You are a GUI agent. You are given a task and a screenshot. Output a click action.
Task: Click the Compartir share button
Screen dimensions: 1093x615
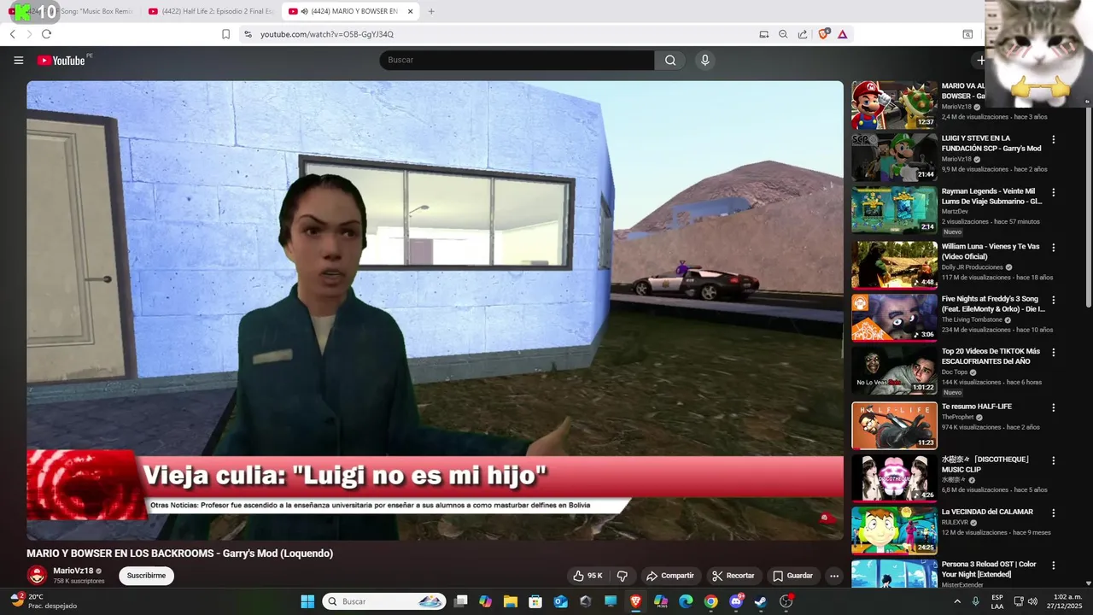[x=670, y=576]
